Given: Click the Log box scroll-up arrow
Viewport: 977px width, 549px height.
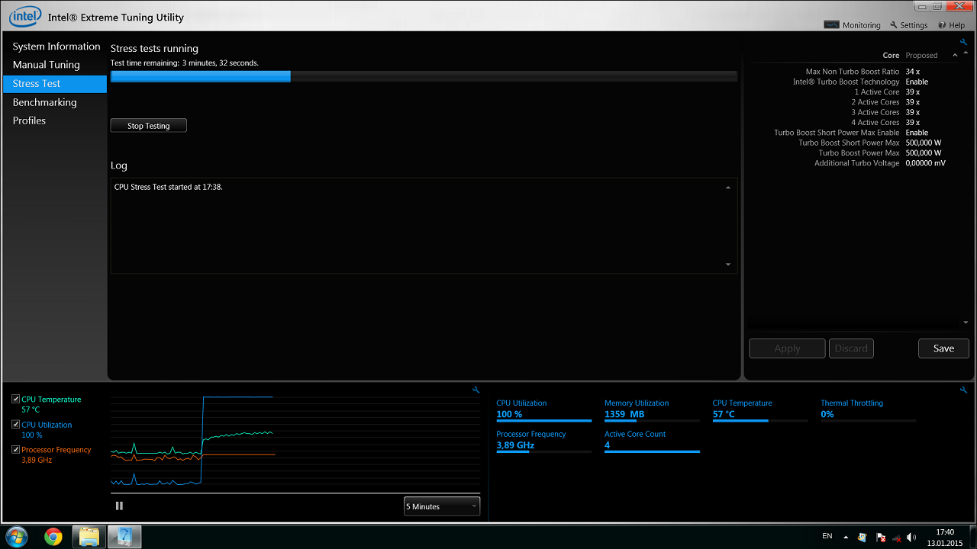Looking at the screenshot, I should 727,188.
